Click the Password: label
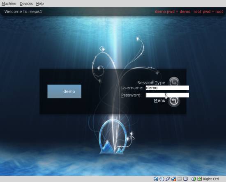226x182 pixels. 131,95
